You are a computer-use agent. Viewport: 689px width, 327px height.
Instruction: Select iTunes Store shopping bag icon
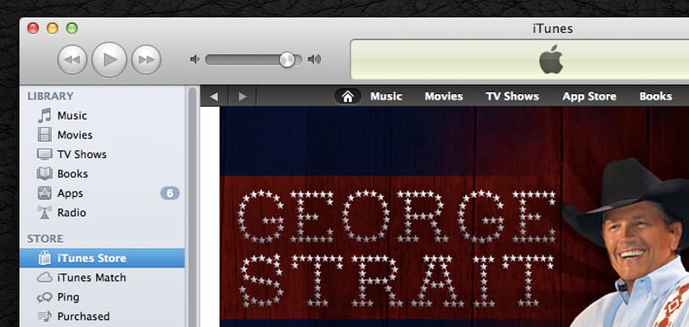coord(44,258)
